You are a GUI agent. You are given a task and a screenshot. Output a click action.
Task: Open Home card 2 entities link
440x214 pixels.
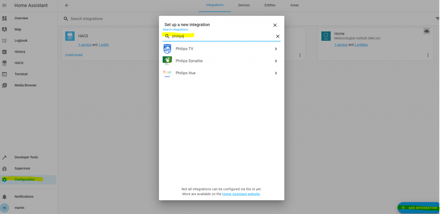[361, 45]
